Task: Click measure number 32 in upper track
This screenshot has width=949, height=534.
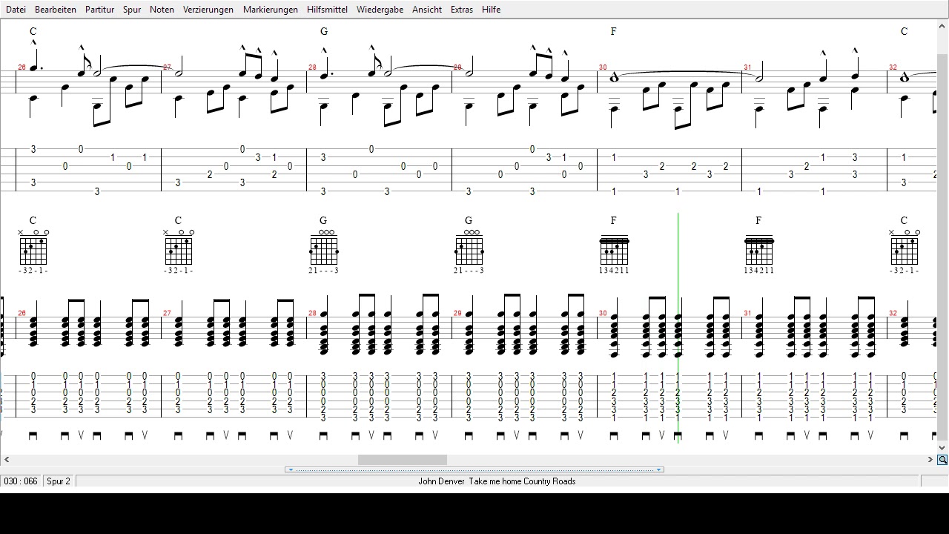Action: click(x=893, y=67)
